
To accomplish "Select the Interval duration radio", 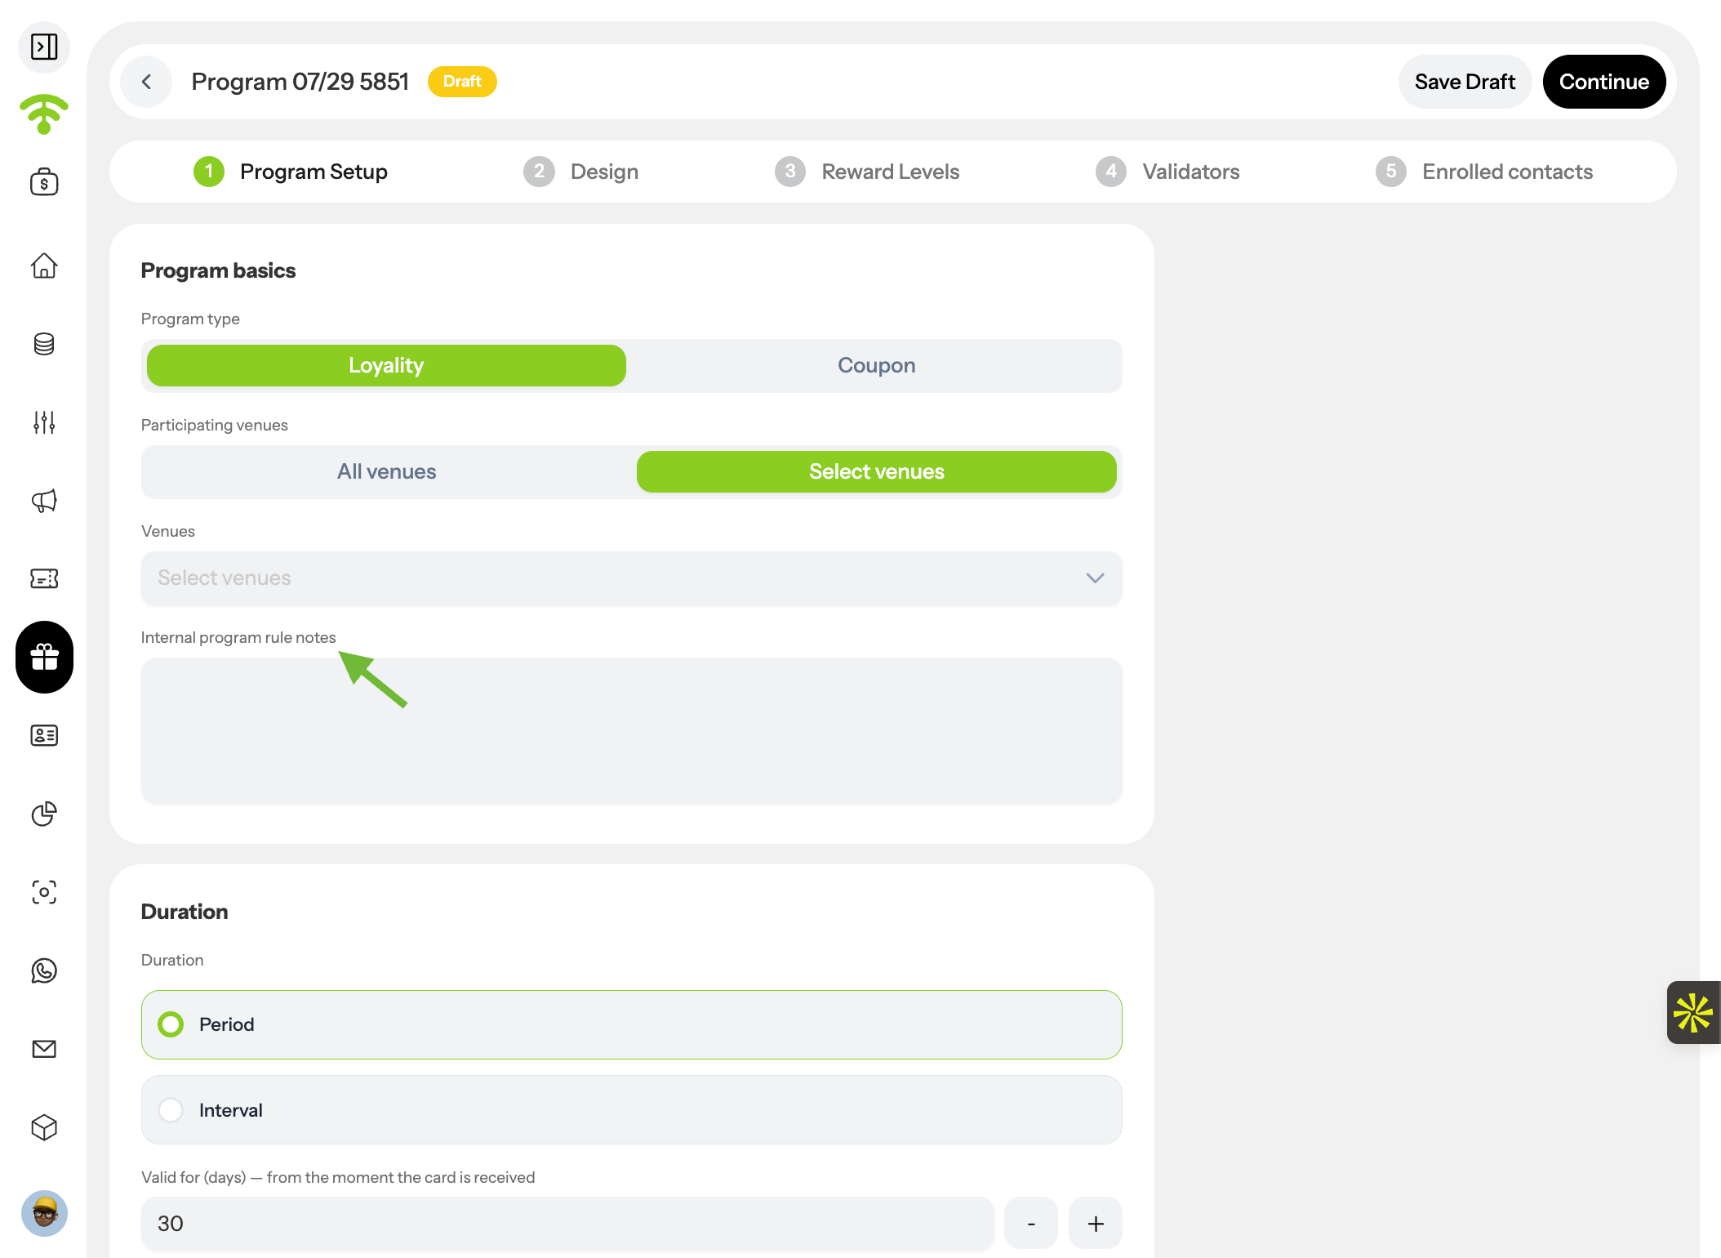I will point(632,1110).
